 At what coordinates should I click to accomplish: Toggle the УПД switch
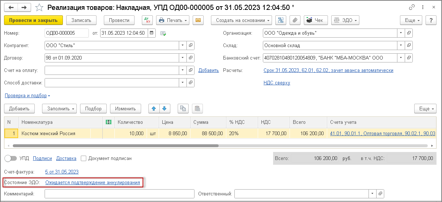11,159
